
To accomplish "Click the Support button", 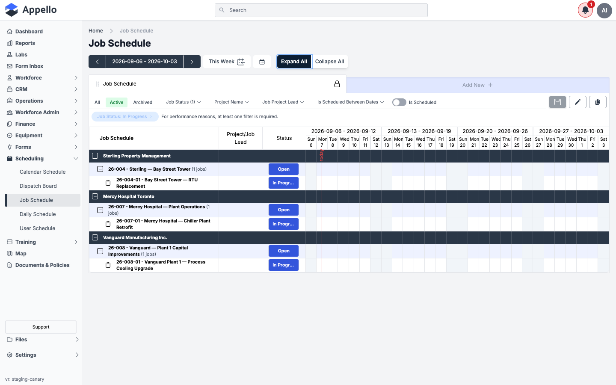I will coord(41,327).
